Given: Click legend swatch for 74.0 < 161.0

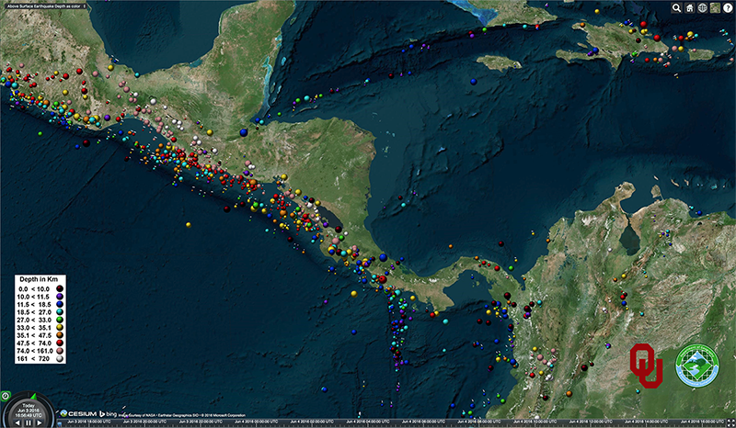Looking at the screenshot, I should click(x=60, y=351).
